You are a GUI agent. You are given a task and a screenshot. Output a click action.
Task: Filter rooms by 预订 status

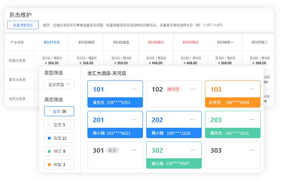click(x=59, y=151)
